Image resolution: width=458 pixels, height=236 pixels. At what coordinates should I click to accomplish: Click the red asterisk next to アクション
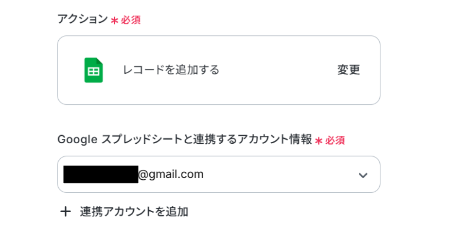pos(114,21)
